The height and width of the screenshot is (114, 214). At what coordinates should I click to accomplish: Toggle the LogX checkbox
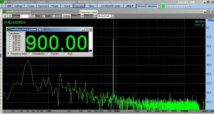point(43,16)
